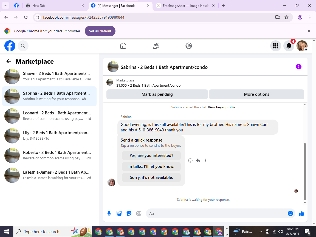
Task: Open the volume control in system tray
Action: 281,232
